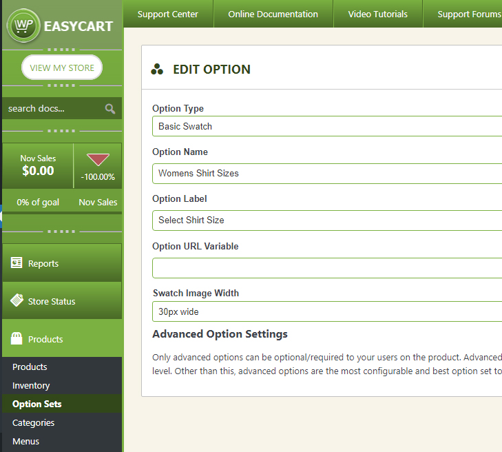Click the Option Name text field
502x452 pixels.
tap(327, 174)
